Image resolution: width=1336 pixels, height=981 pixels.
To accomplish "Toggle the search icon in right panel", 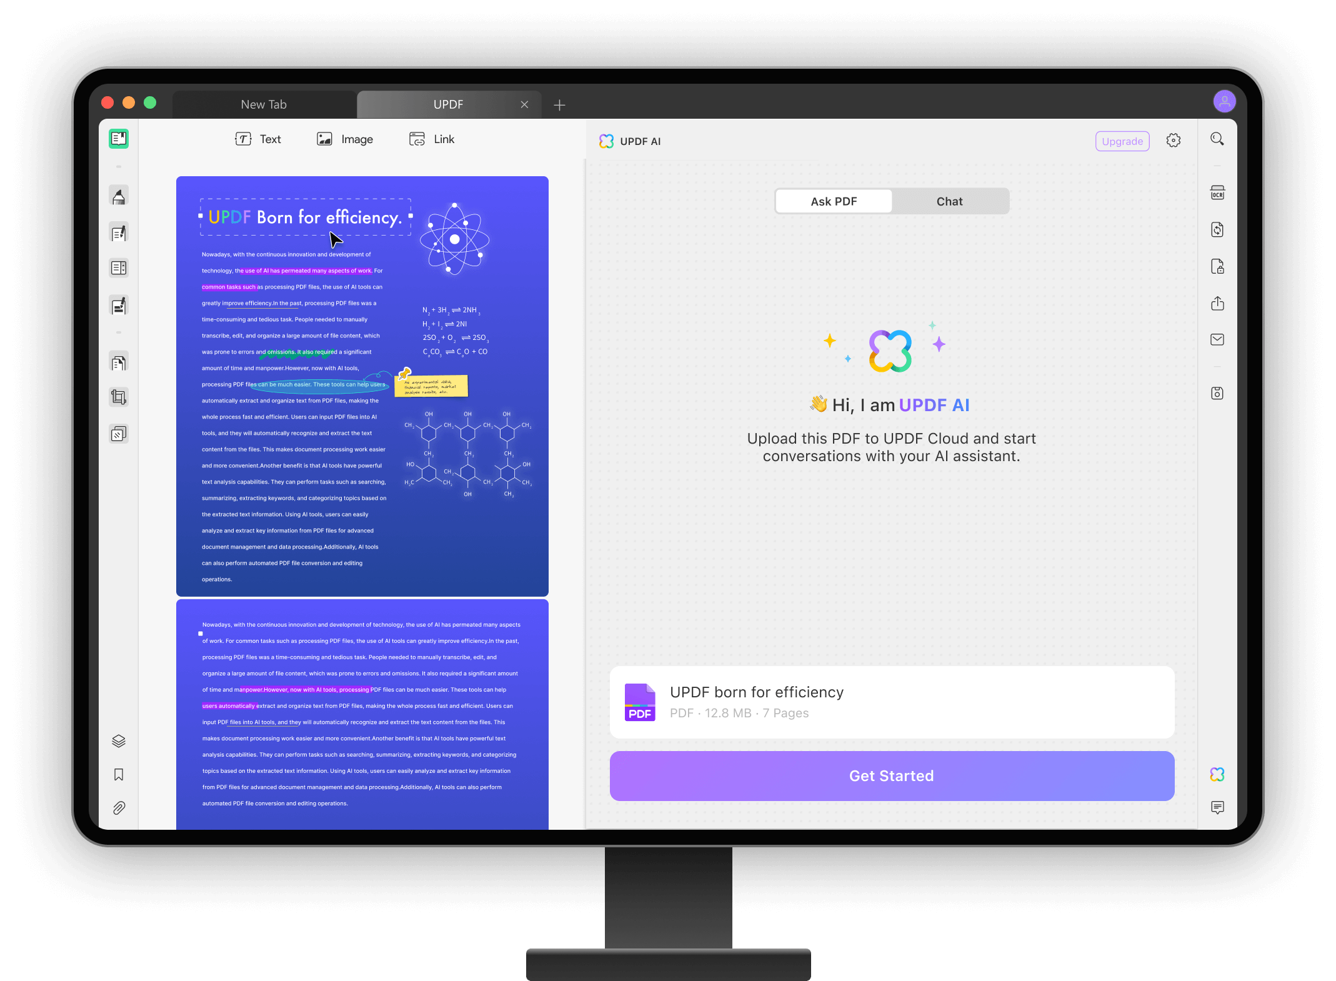I will pos(1217,139).
